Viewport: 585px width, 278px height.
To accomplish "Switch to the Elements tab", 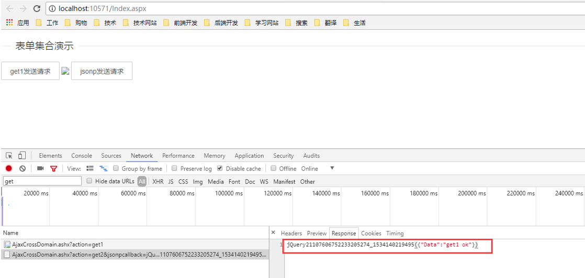I will (50, 156).
